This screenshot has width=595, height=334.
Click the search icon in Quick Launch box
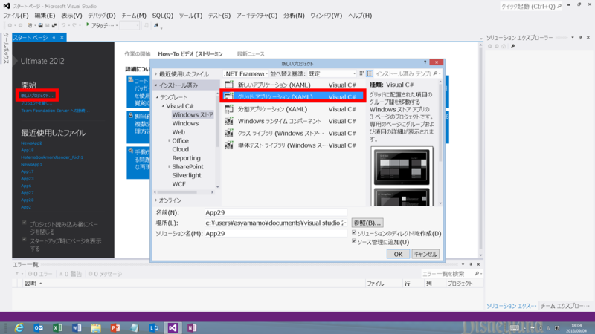pyautogui.click(x=559, y=6)
